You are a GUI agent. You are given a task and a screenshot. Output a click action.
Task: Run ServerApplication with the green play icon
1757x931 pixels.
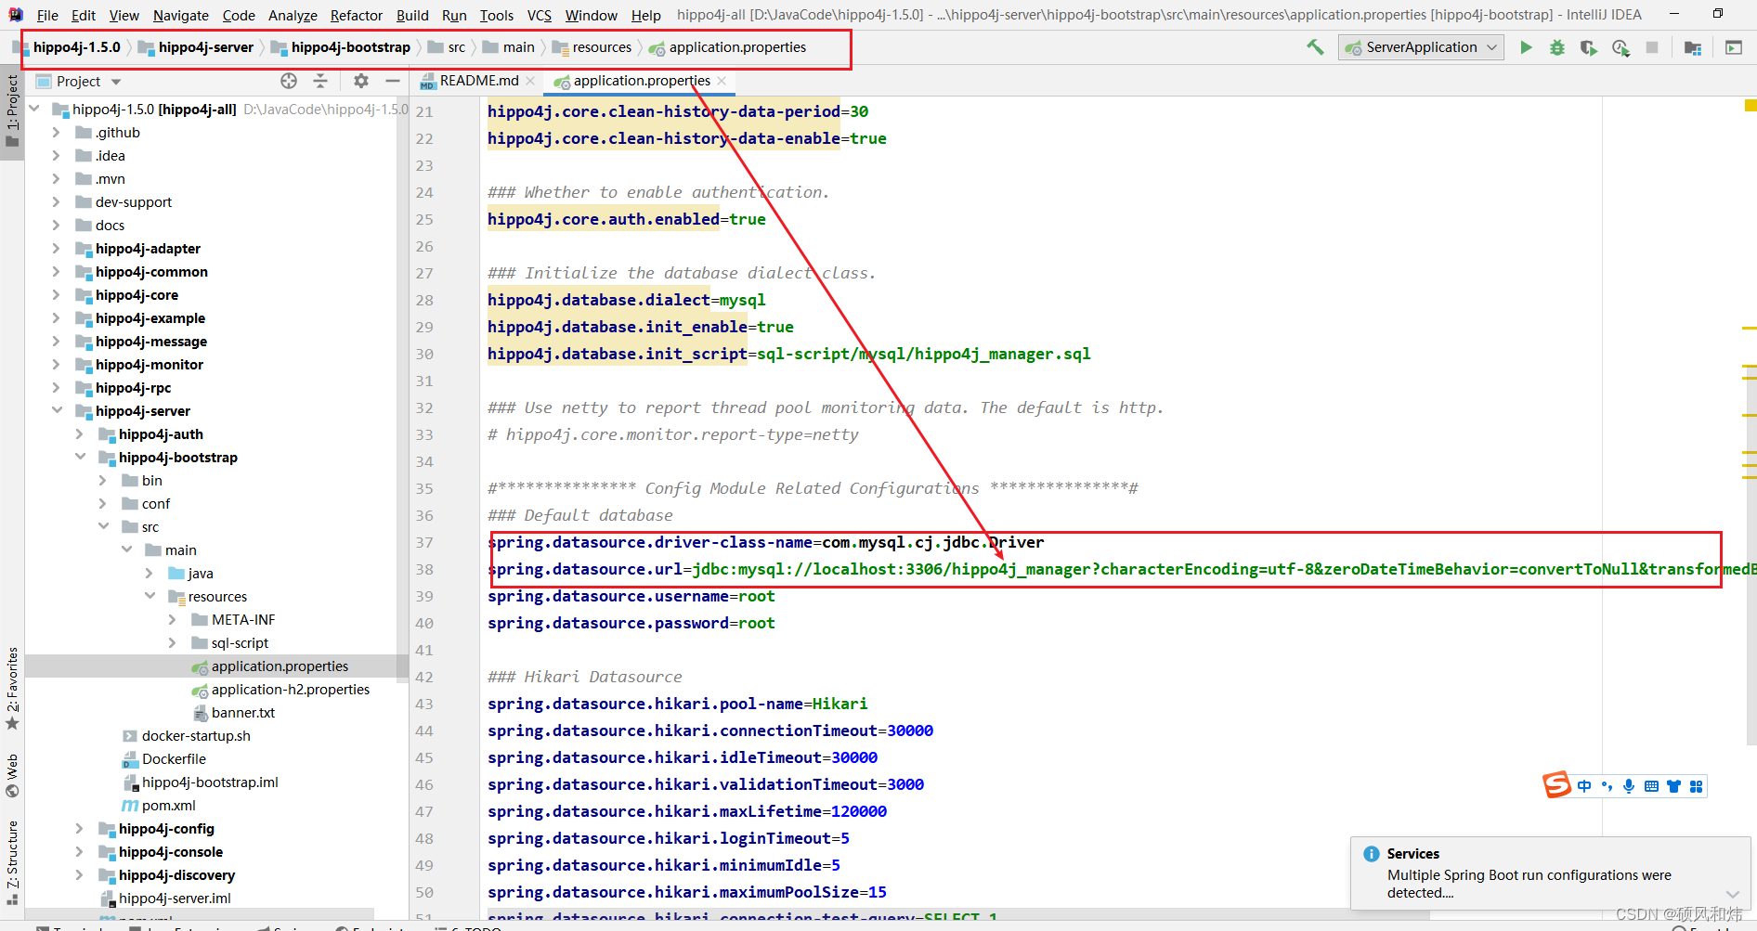click(x=1526, y=47)
